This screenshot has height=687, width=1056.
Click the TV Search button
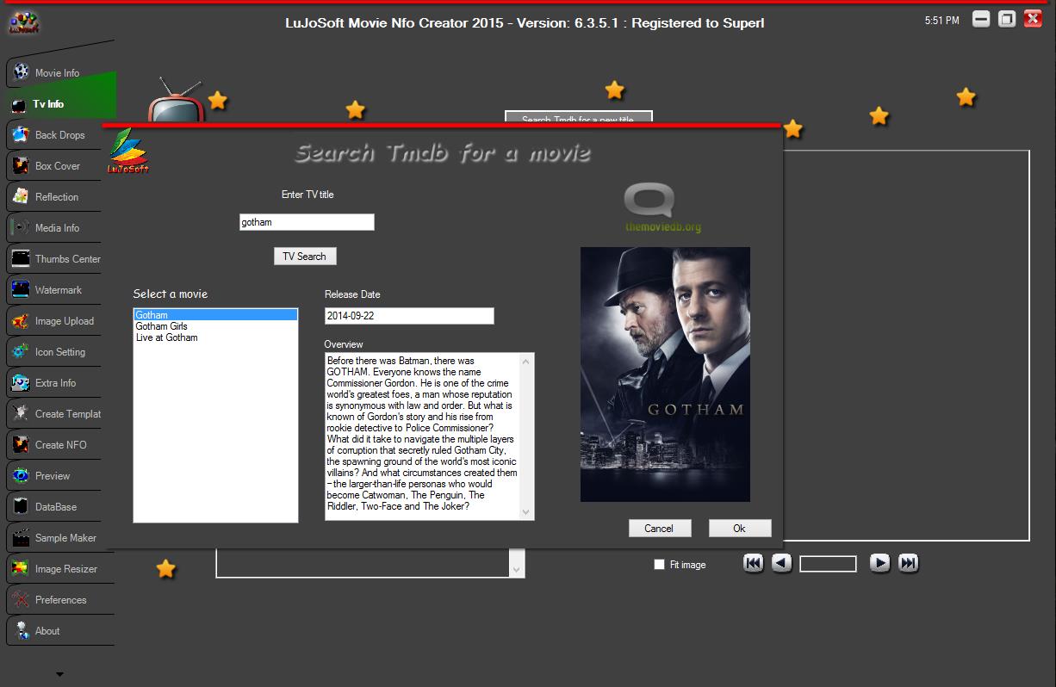tap(305, 257)
